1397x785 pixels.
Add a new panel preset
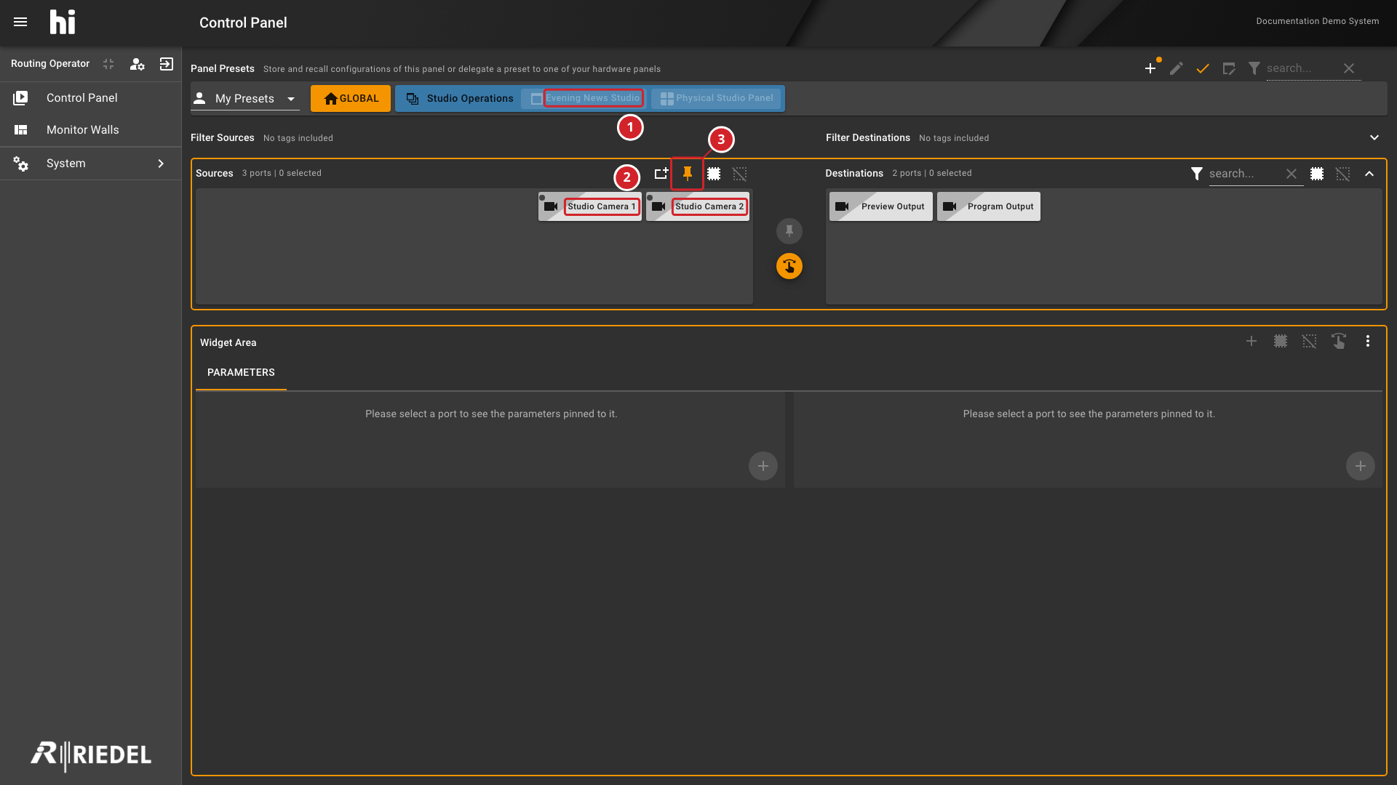tap(1150, 68)
